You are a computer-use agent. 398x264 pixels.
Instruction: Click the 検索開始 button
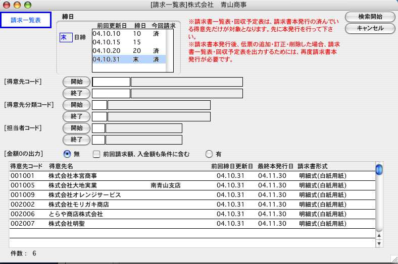[x=370, y=17]
